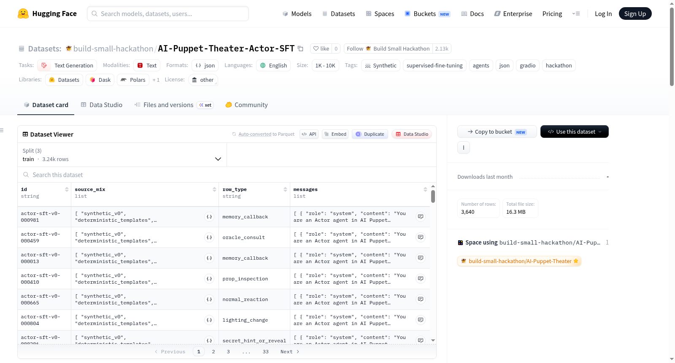The height and width of the screenshot is (363, 675).
Task: Click the Duplicate button
Action: (x=370, y=134)
